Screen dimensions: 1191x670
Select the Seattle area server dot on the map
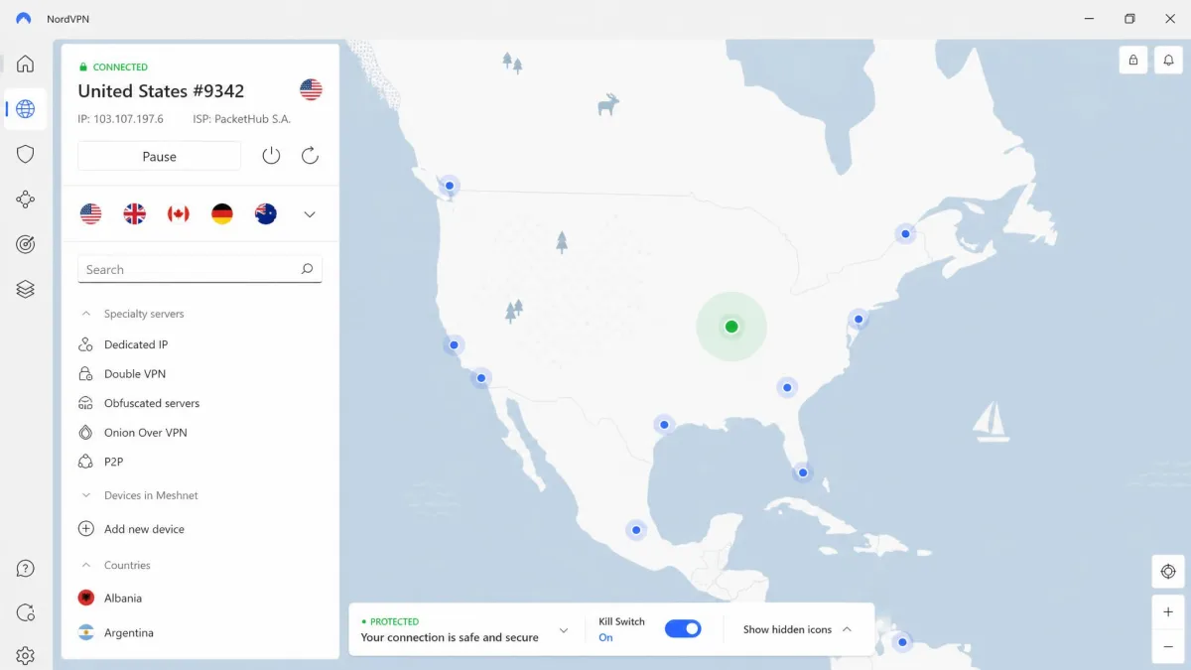(x=450, y=186)
